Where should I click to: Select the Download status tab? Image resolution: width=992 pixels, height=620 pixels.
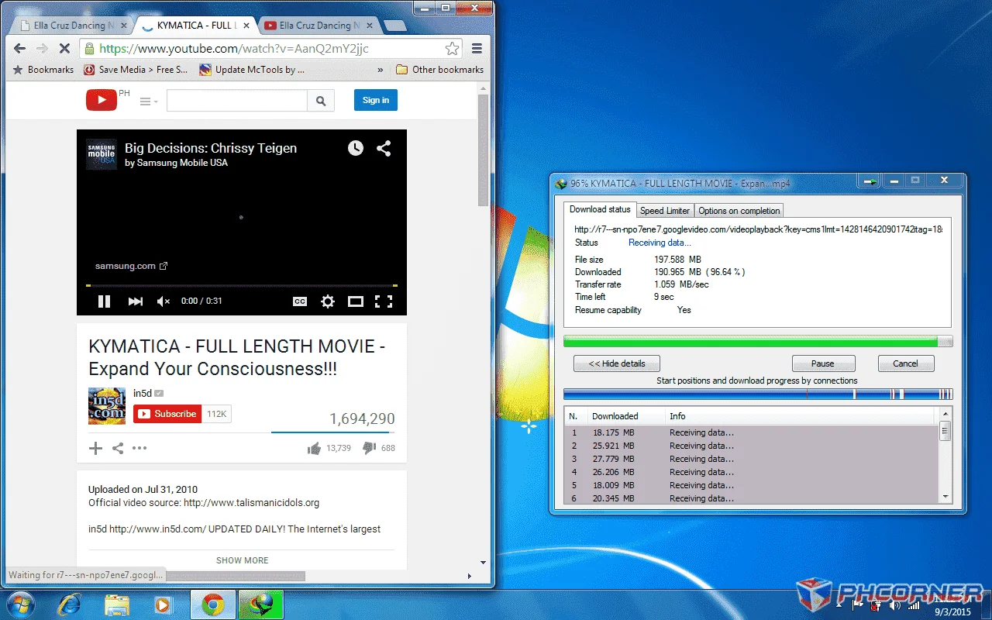600,209
